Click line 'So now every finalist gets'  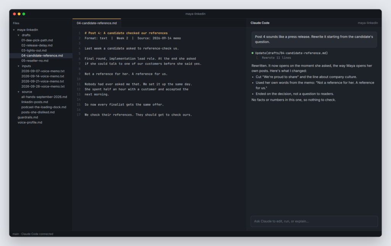(124, 105)
